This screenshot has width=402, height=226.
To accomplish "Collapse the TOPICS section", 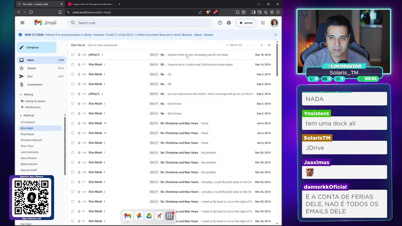I will (21, 94).
